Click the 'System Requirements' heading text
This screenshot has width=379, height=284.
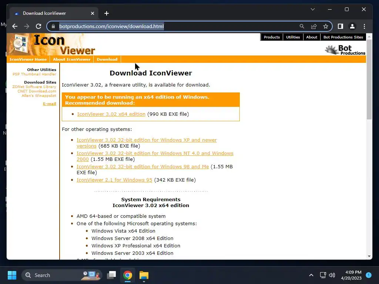tap(151, 199)
